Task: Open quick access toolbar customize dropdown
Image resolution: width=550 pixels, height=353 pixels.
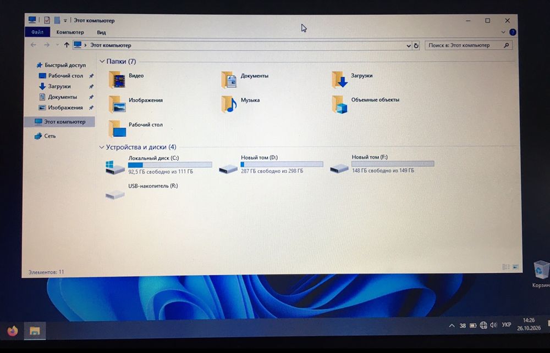Action: point(65,21)
